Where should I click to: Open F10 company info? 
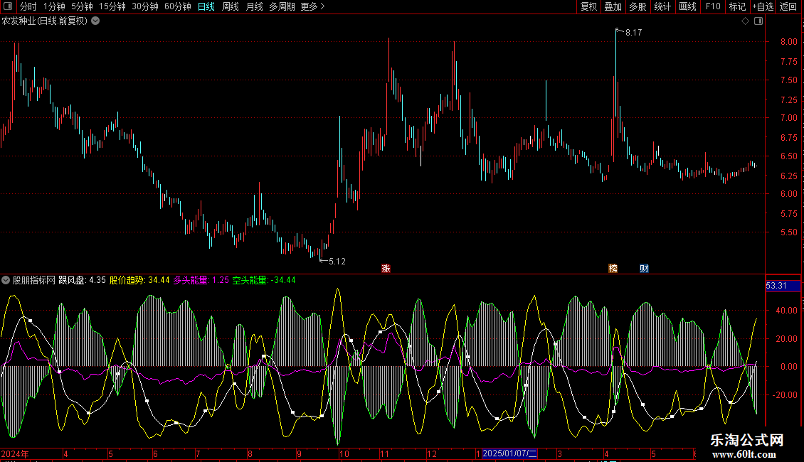(713, 6)
